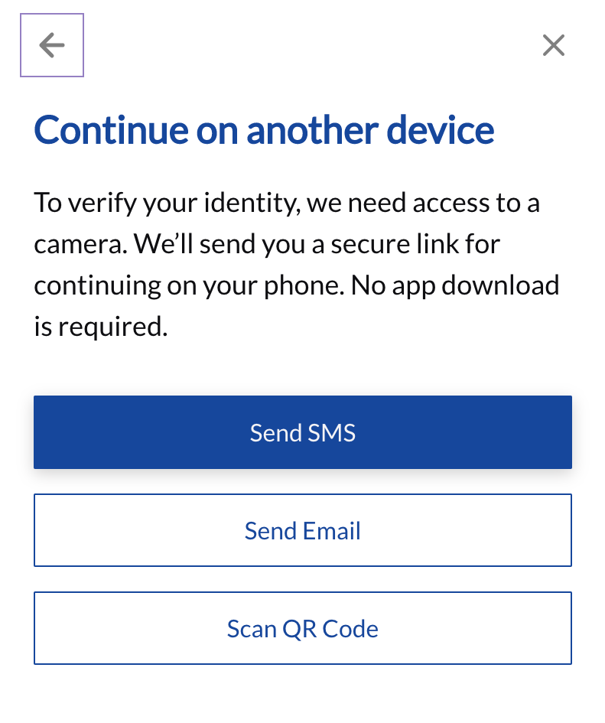Close the dialog with the X icon
This screenshot has width=605, height=723.
click(553, 45)
